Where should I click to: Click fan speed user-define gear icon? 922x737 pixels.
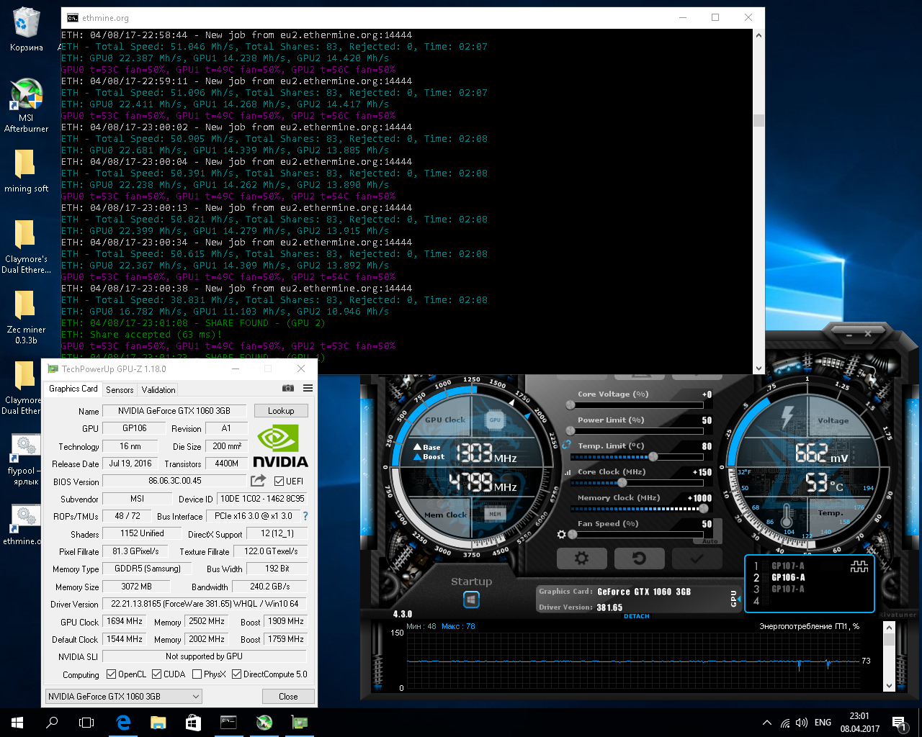click(562, 535)
